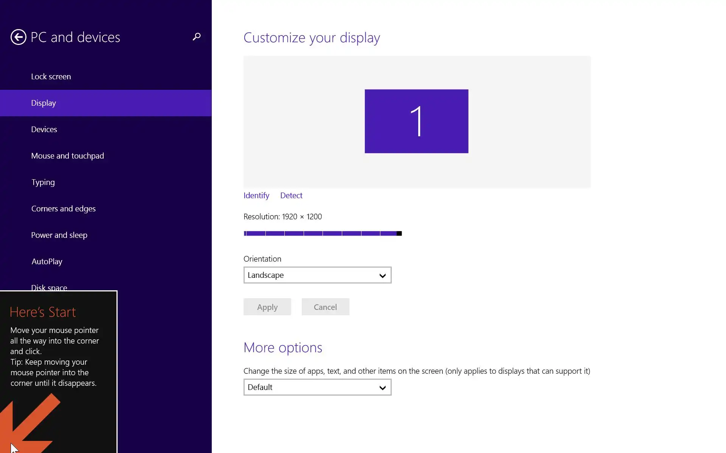
Task: Click the Identify link
Action: 256,196
